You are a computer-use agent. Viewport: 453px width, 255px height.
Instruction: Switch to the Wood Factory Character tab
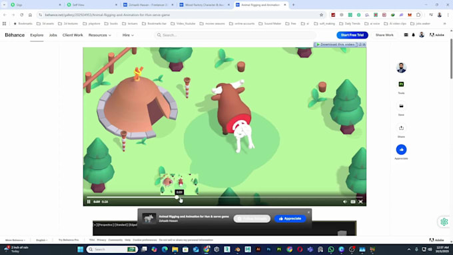click(x=204, y=5)
